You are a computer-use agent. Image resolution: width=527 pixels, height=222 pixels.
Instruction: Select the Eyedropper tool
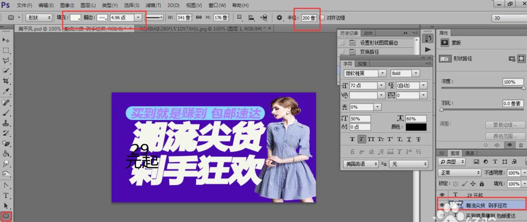[6, 92]
